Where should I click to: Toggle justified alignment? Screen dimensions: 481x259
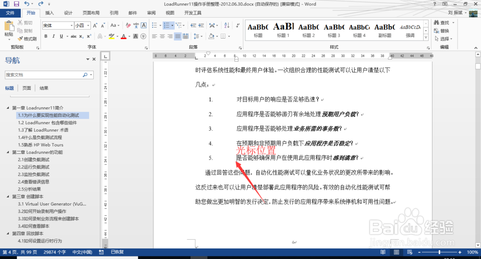[x=177, y=36]
